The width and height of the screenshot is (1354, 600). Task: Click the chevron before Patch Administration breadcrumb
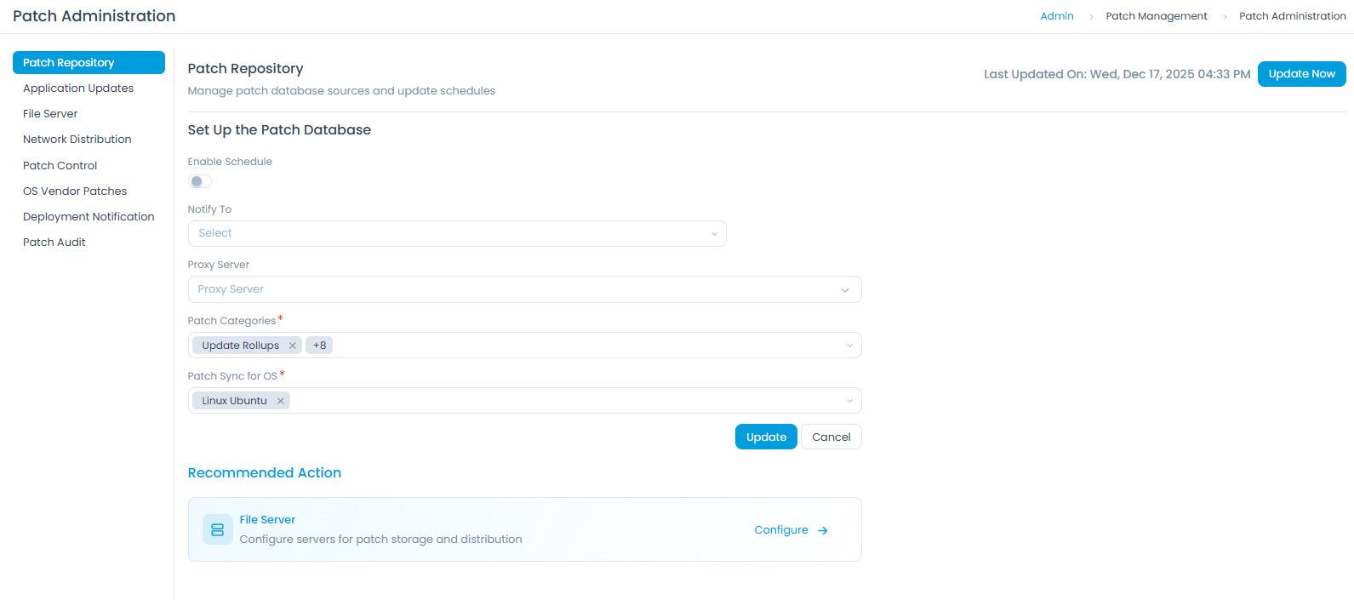pyautogui.click(x=1224, y=15)
